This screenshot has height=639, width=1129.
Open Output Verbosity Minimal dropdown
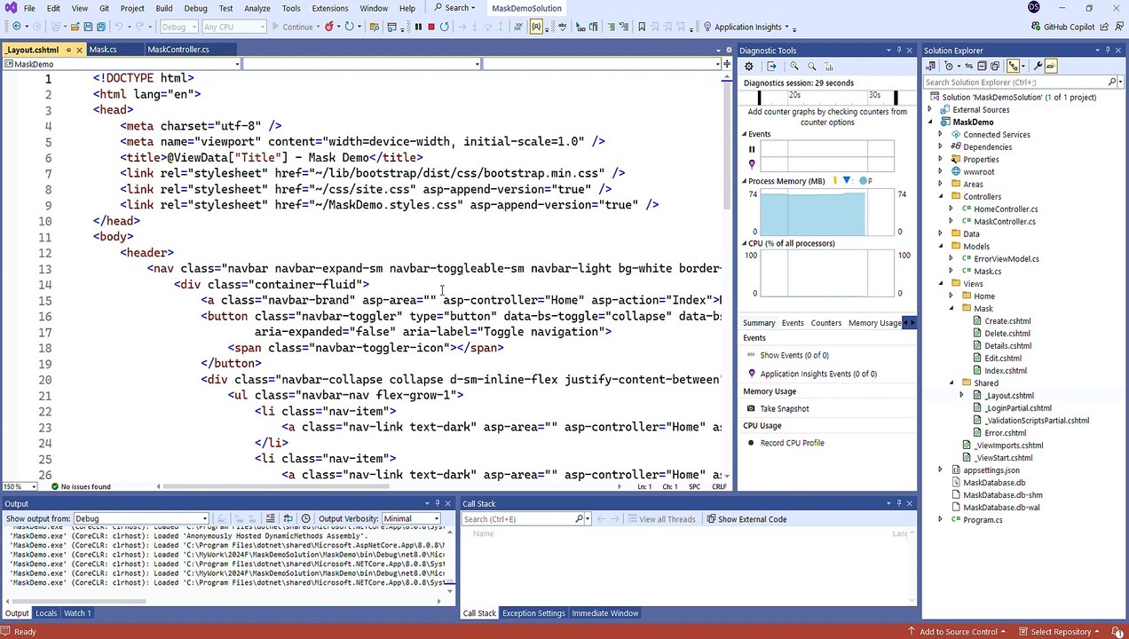pyautogui.click(x=411, y=518)
